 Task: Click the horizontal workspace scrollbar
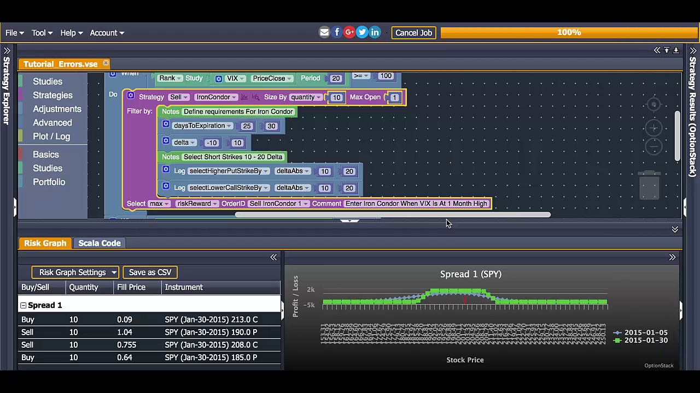click(x=393, y=215)
